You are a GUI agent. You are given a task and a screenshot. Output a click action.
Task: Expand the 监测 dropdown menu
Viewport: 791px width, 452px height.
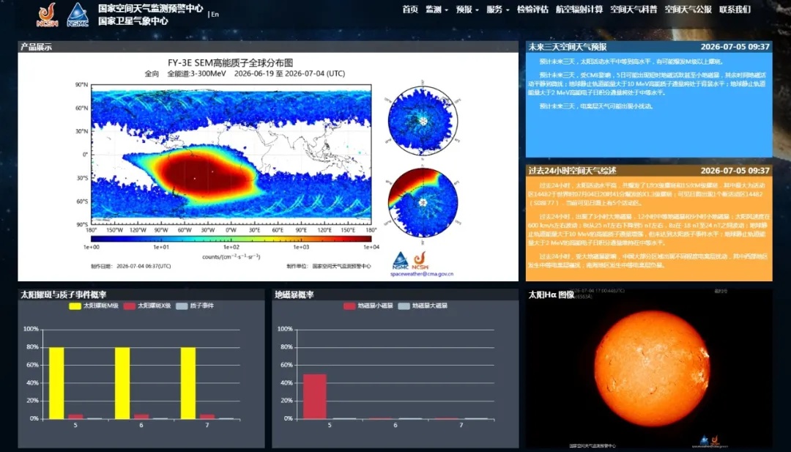437,10
